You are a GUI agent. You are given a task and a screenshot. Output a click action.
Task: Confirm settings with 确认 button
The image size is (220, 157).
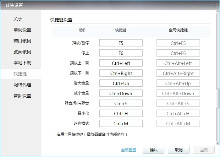153,150
